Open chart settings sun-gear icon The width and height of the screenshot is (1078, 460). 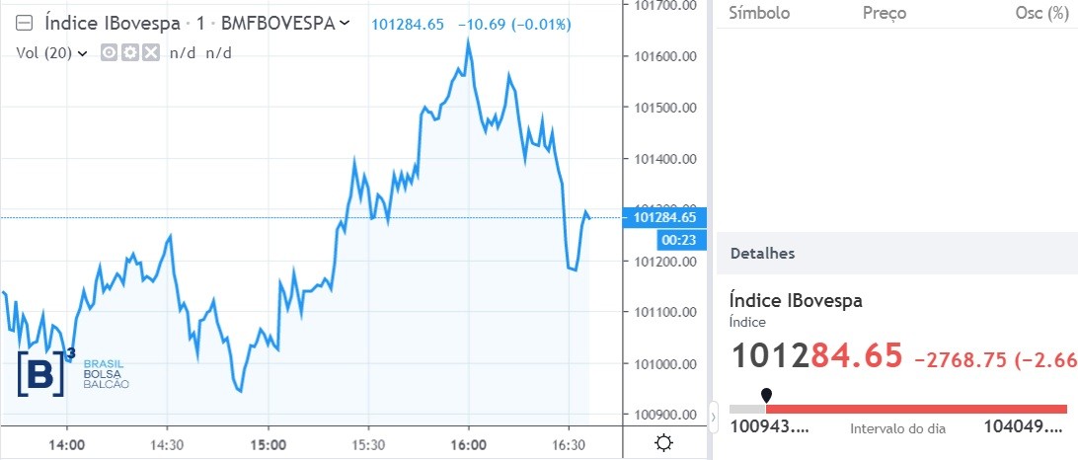(663, 443)
